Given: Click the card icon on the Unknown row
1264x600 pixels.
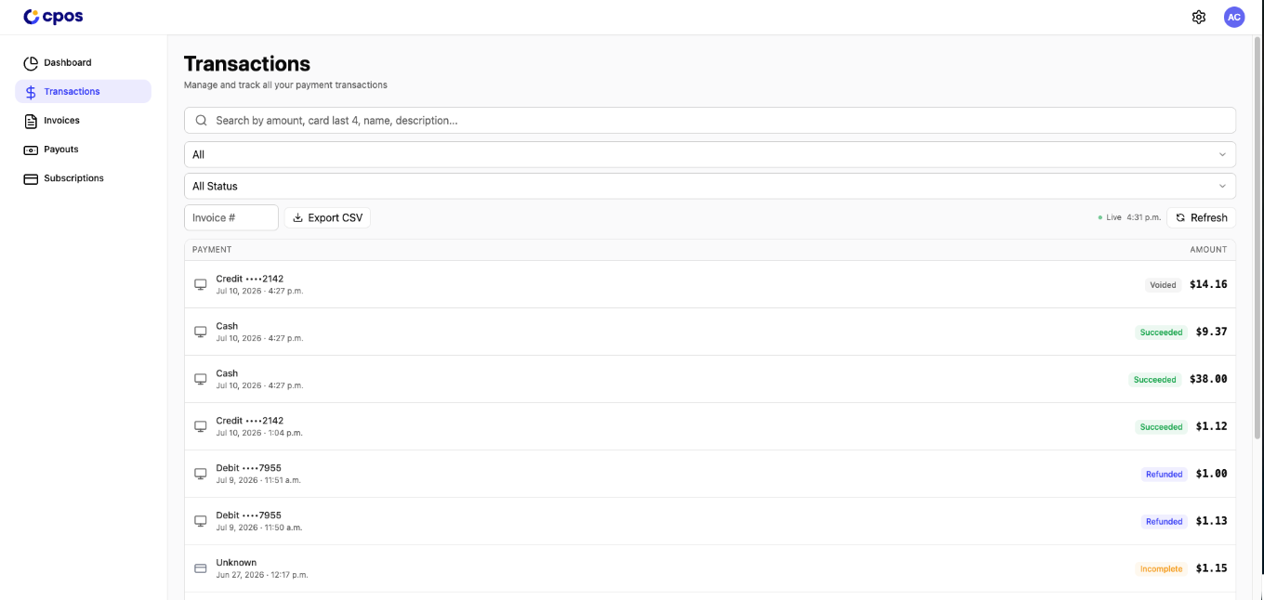Looking at the screenshot, I should pos(200,568).
